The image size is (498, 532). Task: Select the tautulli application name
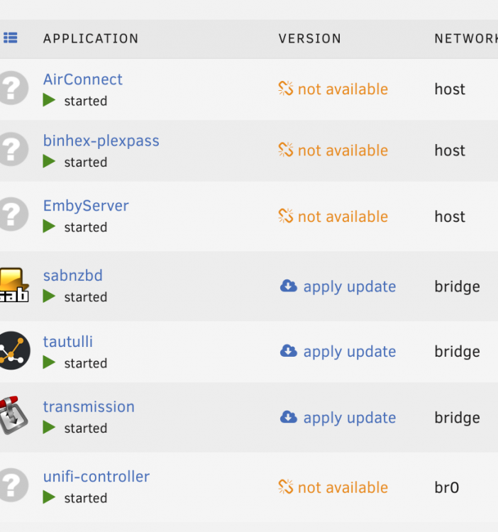[x=68, y=342]
